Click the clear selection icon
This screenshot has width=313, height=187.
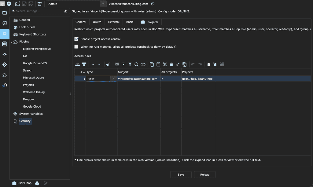[x=123, y=64]
